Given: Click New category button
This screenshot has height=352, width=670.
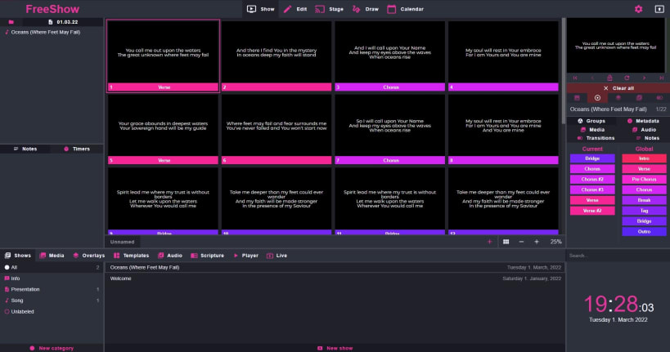Looking at the screenshot, I should [52, 348].
